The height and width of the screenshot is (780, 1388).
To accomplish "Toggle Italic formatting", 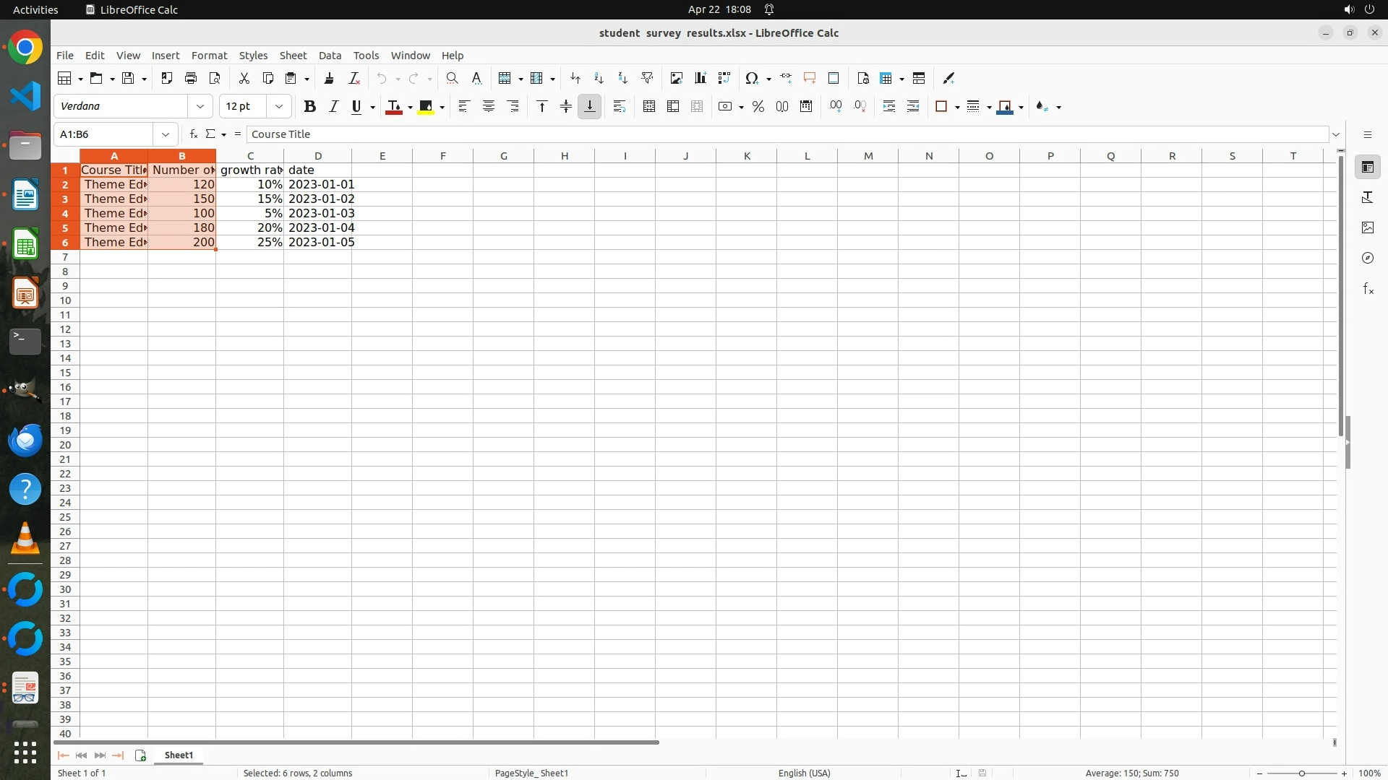I will (333, 107).
